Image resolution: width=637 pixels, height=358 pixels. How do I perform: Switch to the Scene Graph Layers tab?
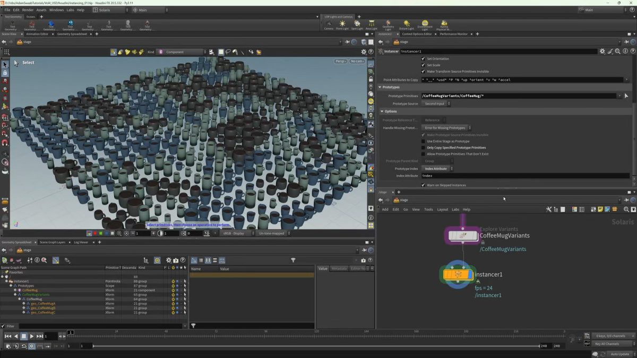(53, 242)
